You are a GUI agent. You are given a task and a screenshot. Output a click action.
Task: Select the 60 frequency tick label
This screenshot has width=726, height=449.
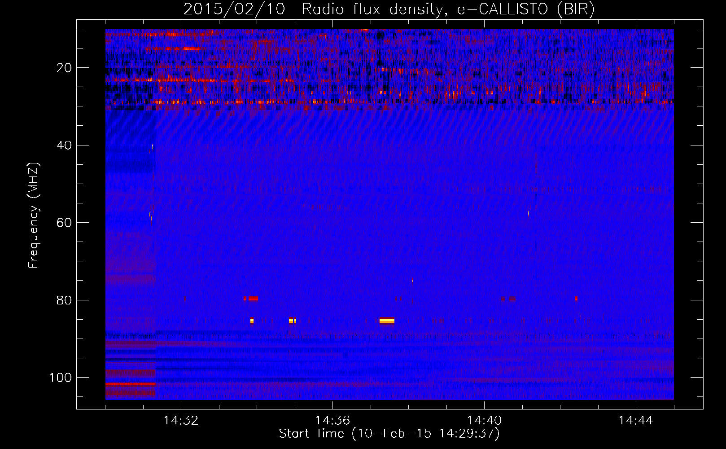click(64, 223)
